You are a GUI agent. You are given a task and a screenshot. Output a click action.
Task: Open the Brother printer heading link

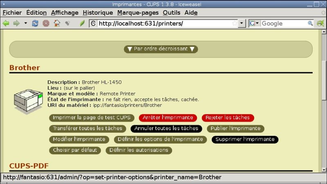point(25,68)
